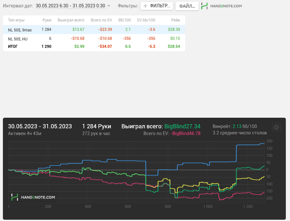Click the $13.67 winnings cell

[78, 29]
